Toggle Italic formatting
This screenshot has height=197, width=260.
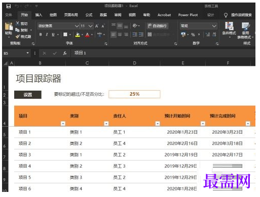[x=47, y=34]
